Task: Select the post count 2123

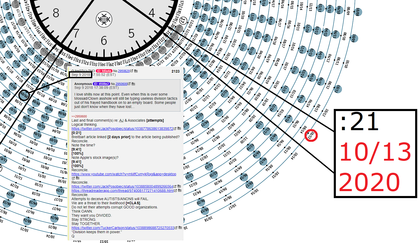Action: coord(175,71)
